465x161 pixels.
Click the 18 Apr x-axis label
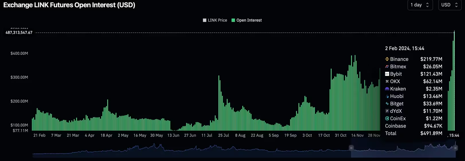(106, 136)
